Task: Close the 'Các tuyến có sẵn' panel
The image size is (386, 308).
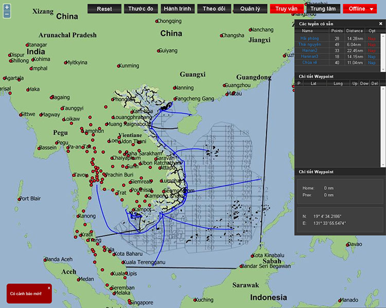Action: 381,24
